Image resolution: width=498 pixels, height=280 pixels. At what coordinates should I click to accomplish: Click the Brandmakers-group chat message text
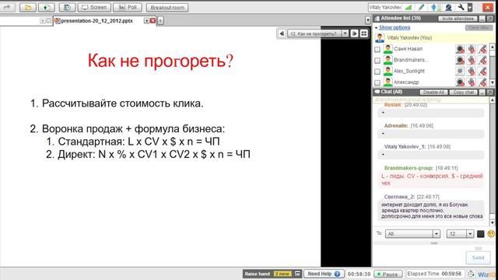tap(432, 180)
